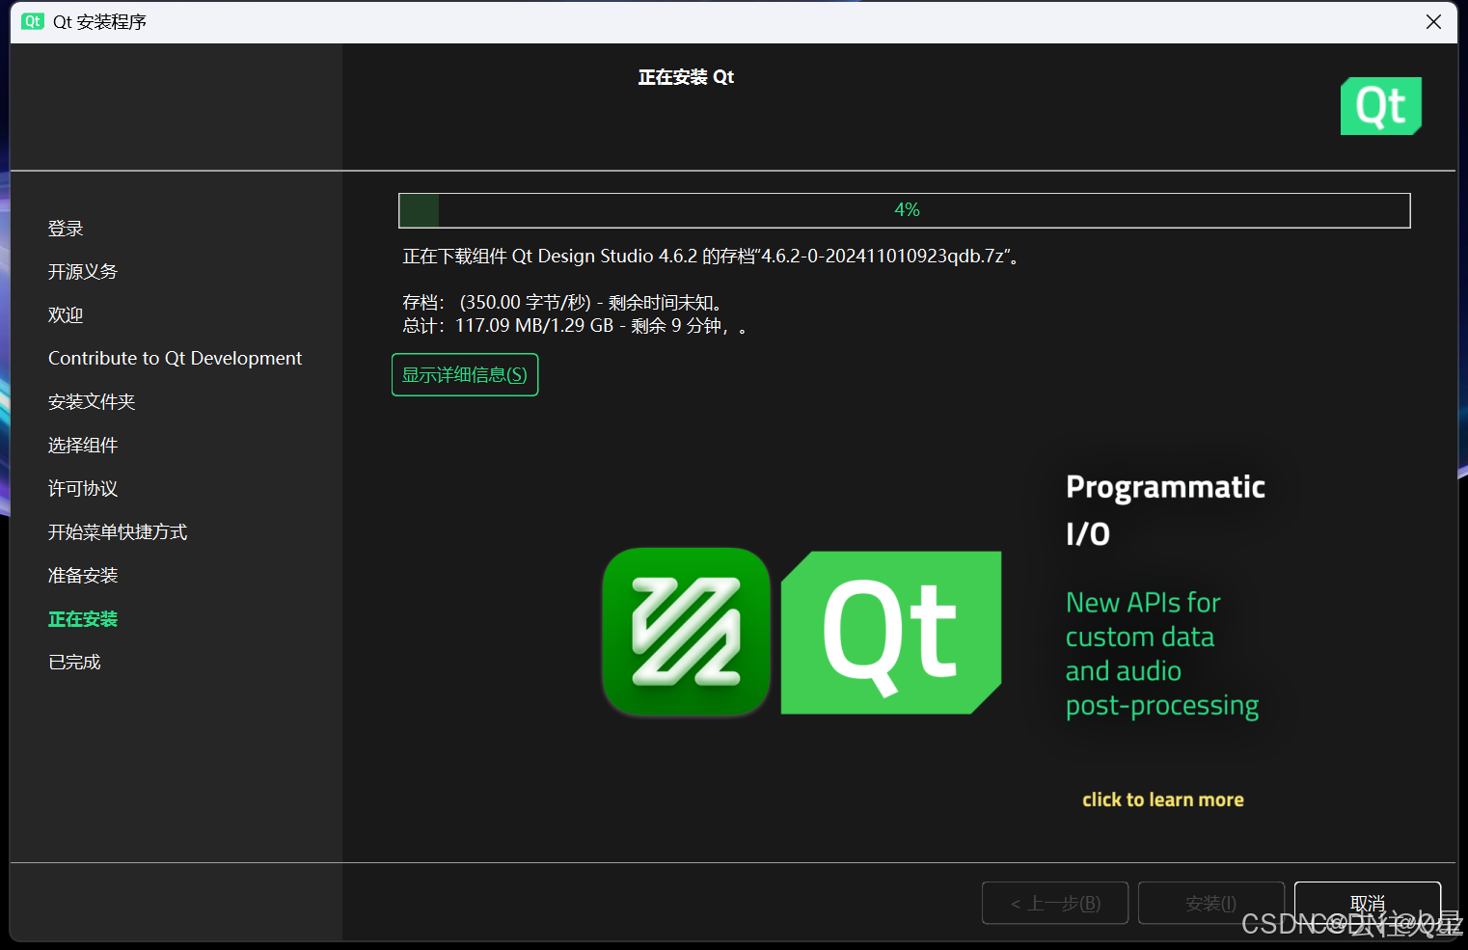Click the Qt logo in the header

click(x=1380, y=106)
